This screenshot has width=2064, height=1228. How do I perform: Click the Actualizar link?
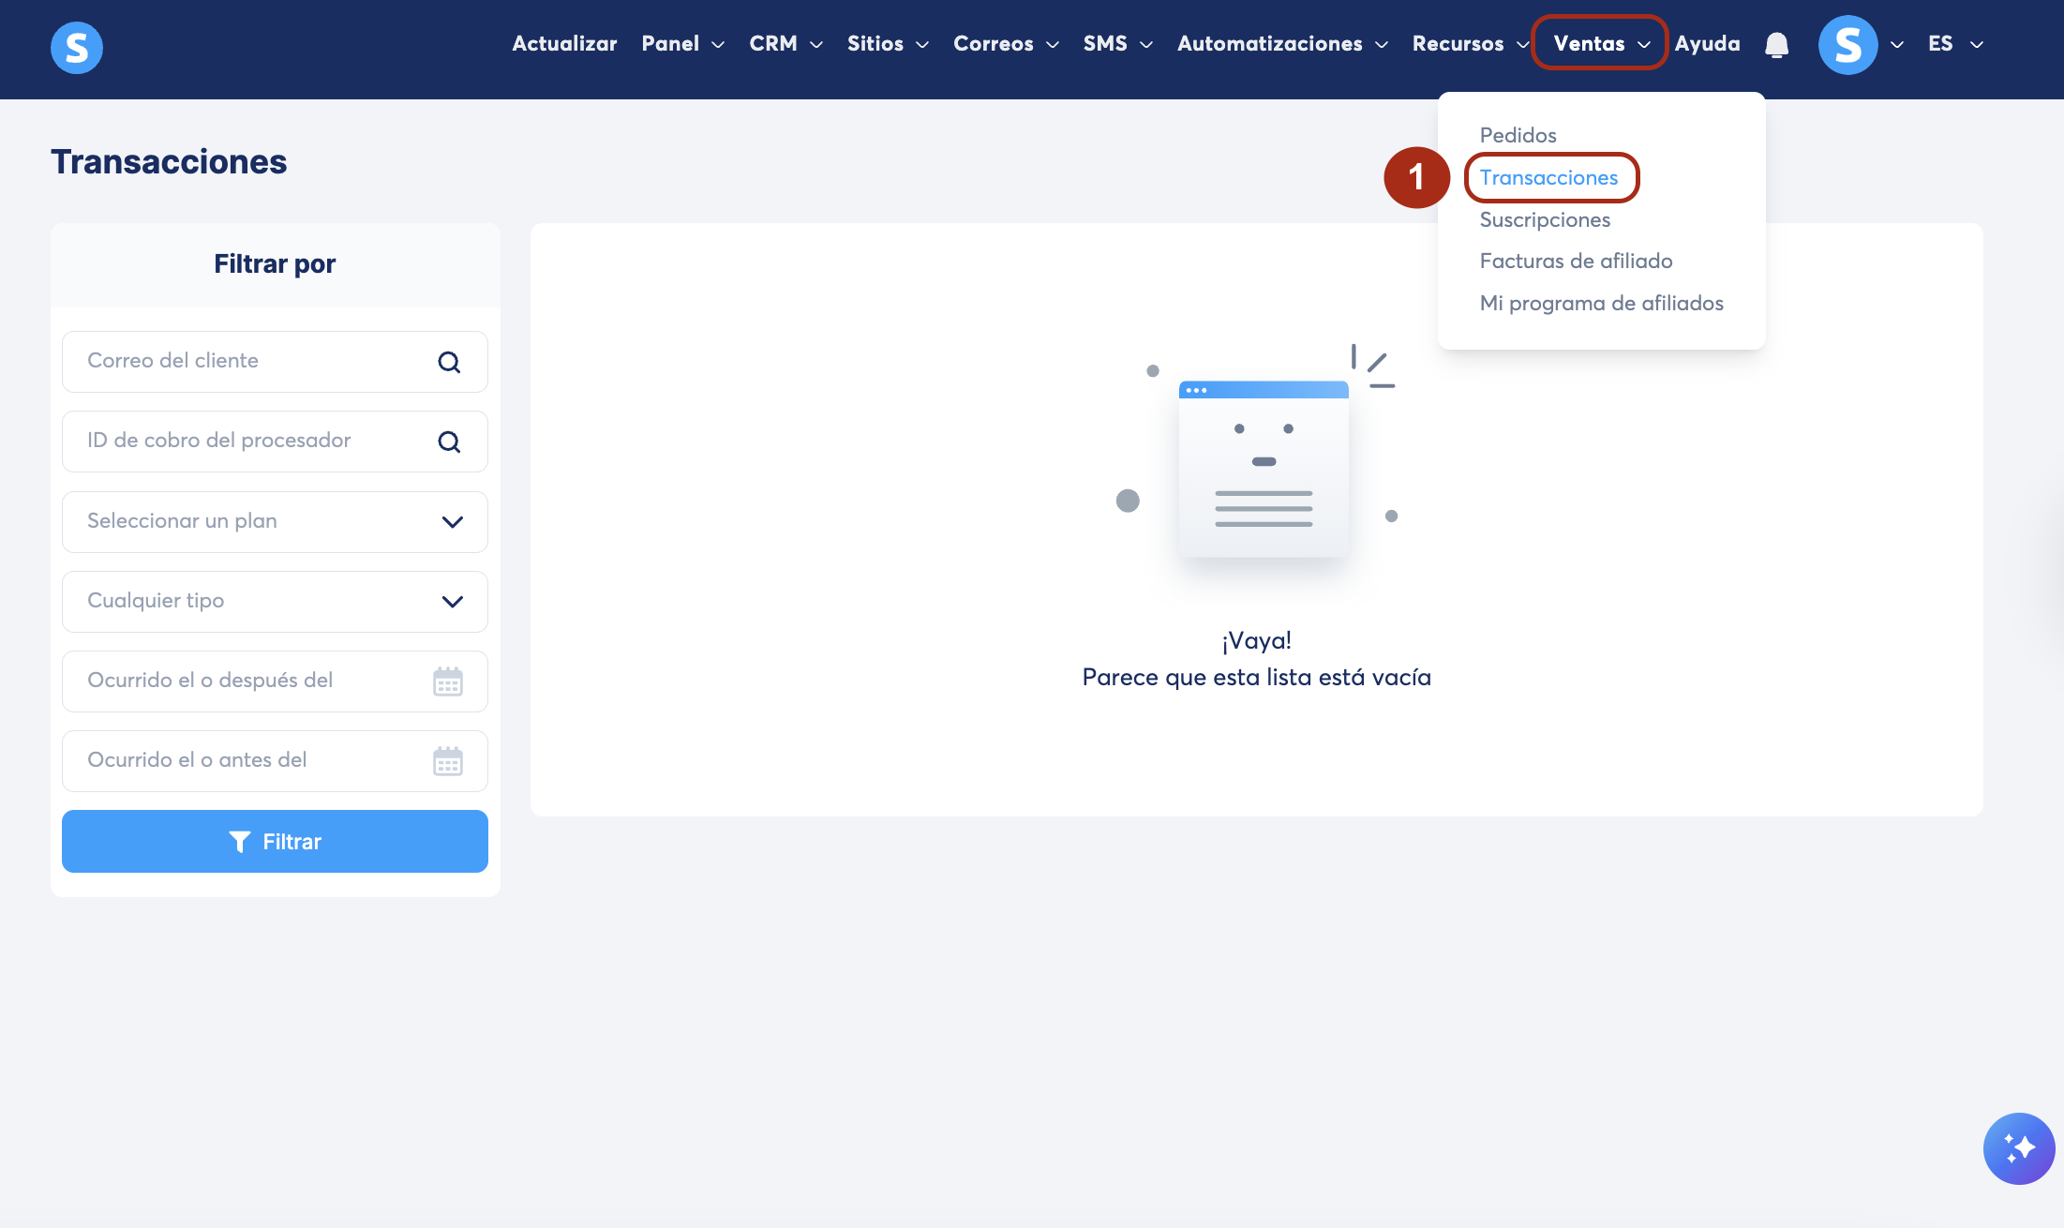coord(564,44)
